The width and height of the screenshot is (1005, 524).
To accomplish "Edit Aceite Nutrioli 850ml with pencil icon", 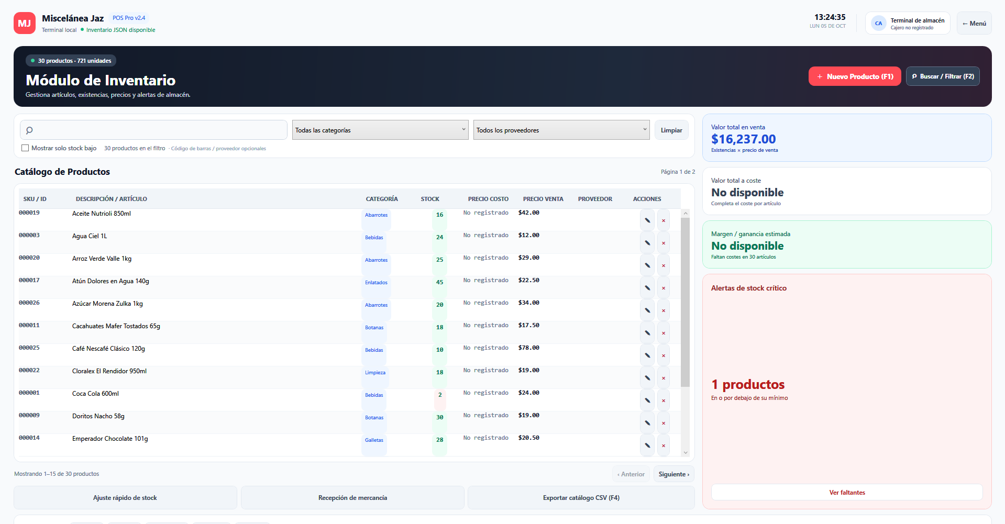I will pos(647,220).
